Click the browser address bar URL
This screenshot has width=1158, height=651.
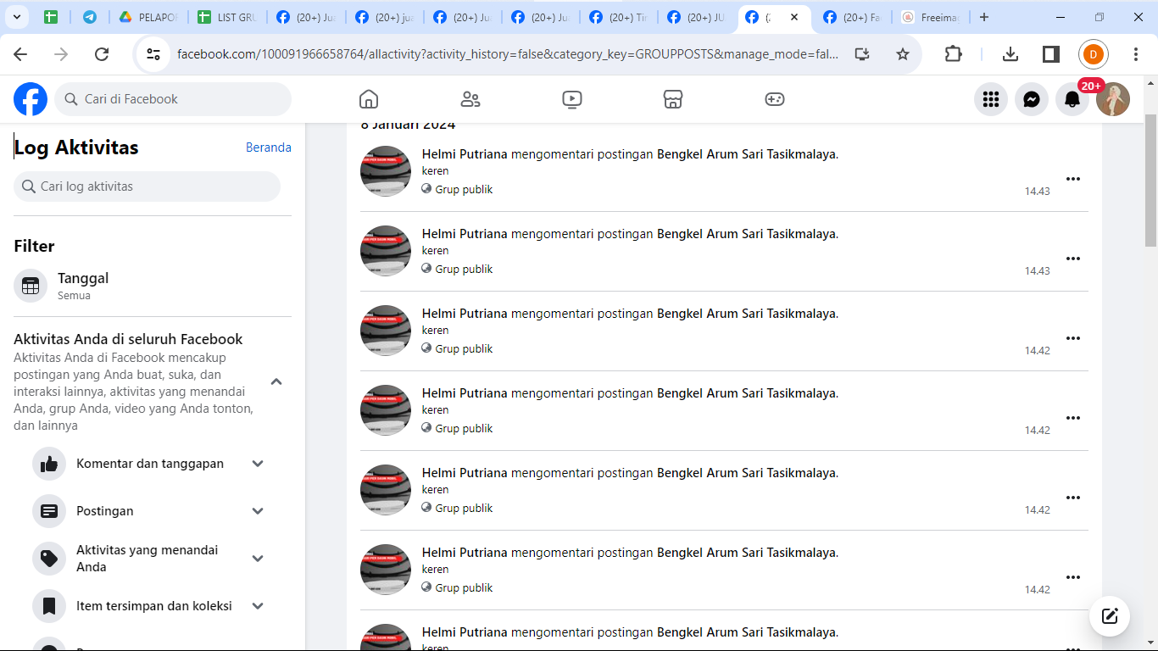tap(508, 54)
